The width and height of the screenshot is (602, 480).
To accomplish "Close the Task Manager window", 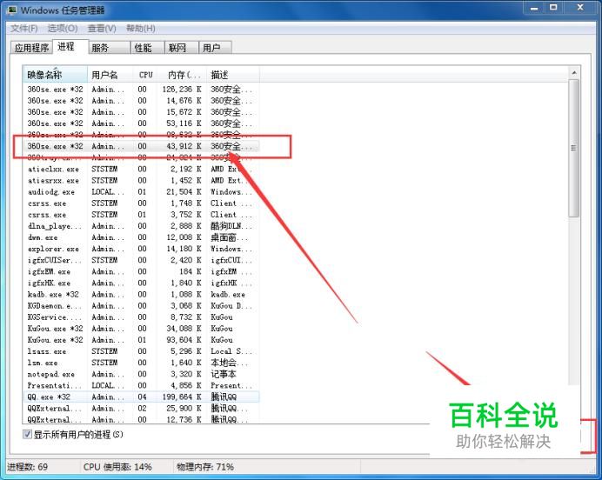I will click(579, 9).
